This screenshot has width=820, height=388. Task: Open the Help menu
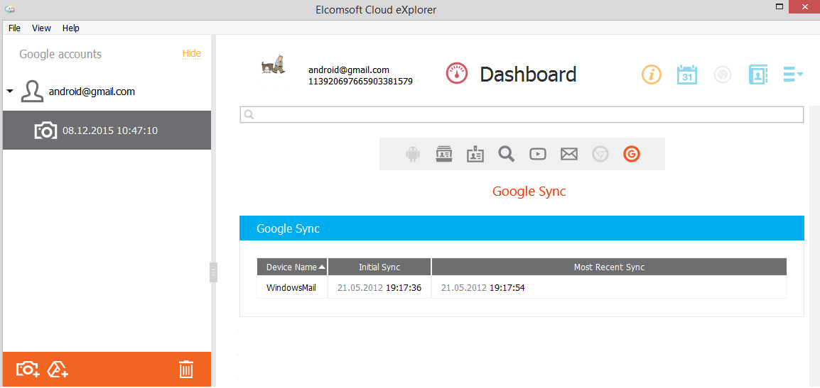click(x=70, y=28)
